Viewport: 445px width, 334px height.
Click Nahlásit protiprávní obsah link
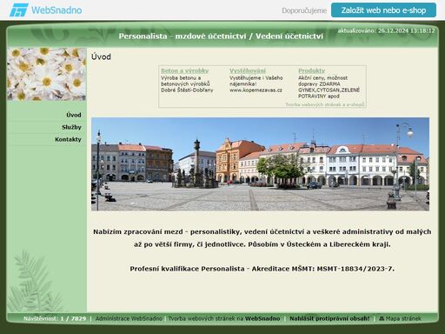[x=329, y=318]
